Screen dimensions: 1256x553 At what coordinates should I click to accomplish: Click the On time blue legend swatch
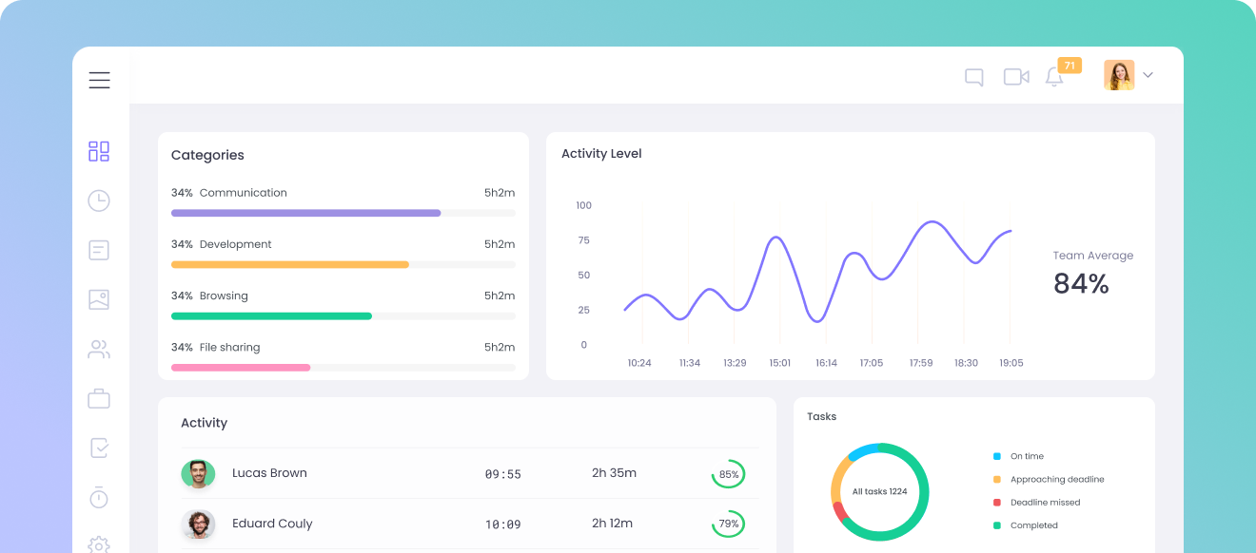[x=997, y=457]
